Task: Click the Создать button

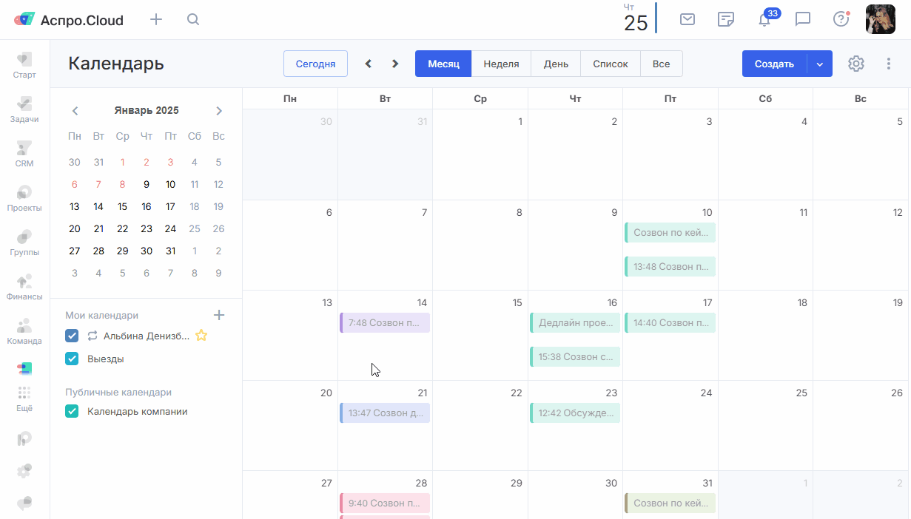Action: point(774,64)
